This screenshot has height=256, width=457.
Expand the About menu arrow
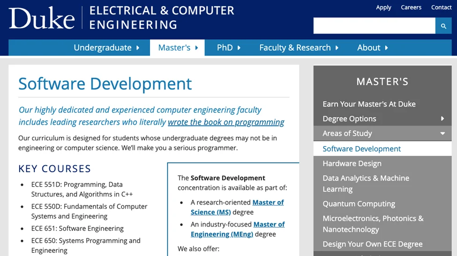pyautogui.click(x=387, y=48)
